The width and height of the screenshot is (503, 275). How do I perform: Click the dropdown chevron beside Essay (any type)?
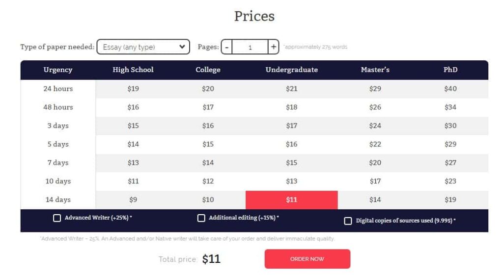(182, 47)
